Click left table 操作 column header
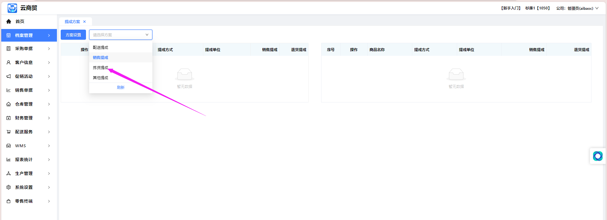 coord(84,50)
